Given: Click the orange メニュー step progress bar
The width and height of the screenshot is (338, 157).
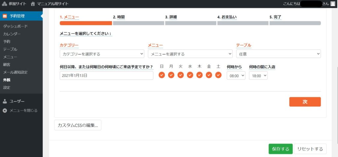Looking at the screenshot, I should pos(86,23).
